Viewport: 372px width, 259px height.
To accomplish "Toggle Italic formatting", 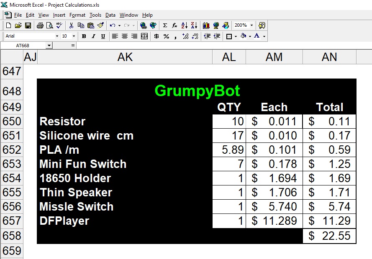I will (93, 36).
